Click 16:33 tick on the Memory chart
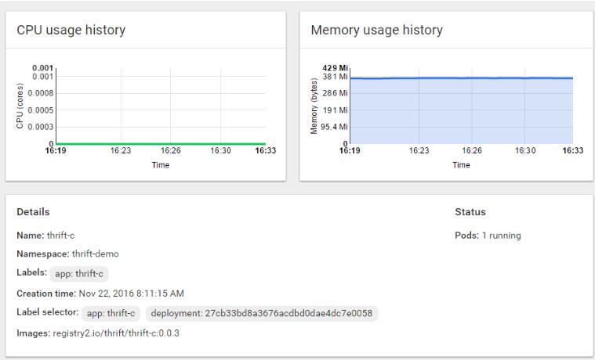The height and width of the screenshot is (360, 595). [573, 152]
